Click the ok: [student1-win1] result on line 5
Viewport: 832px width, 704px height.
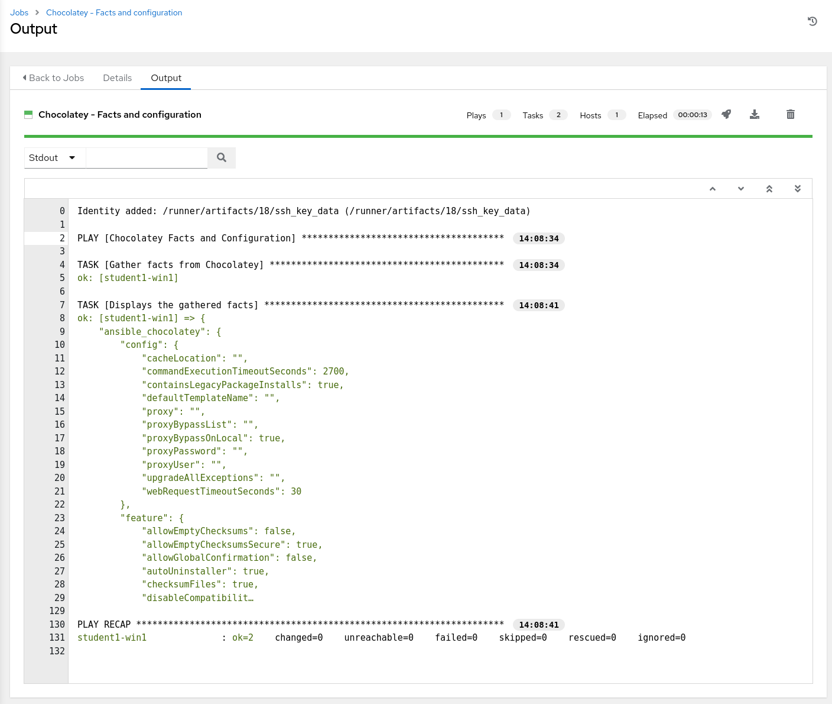[128, 277]
